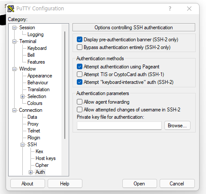
Task: Open Data category under Connection
Action: coord(32,117)
